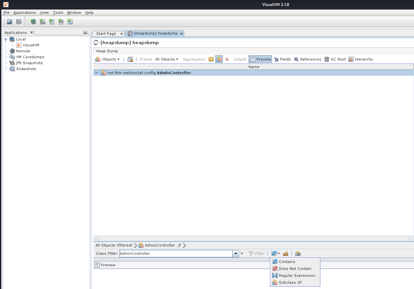Choose Regular Expression filter type
Viewport: 414px width, 289px height.
click(x=297, y=276)
